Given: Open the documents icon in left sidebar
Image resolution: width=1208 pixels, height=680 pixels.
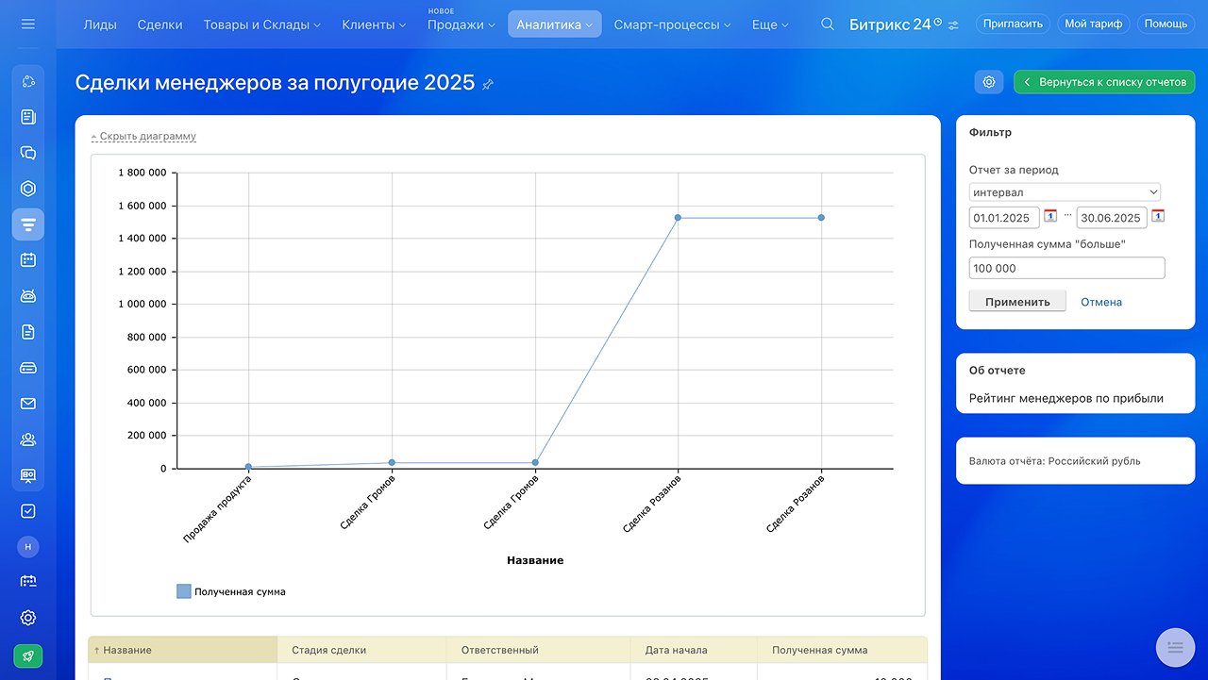Looking at the screenshot, I should (28, 332).
